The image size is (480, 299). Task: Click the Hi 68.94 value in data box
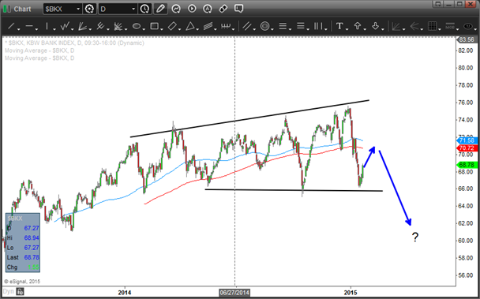(32, 237)
